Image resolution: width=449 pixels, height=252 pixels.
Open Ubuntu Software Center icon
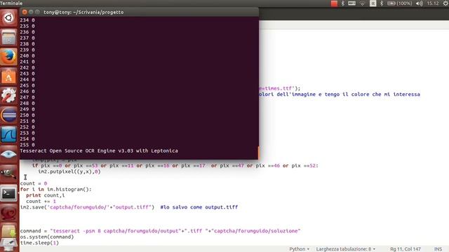(x=8, y=76)
